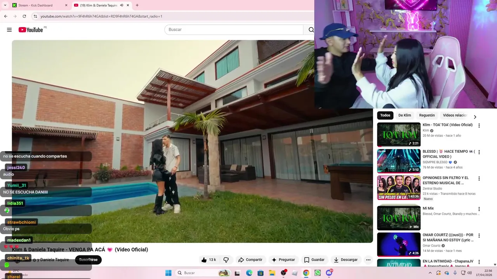Viewport: 497px width, 279px height.
Task: Select the Todos filter chip
Action: point(385,115)
